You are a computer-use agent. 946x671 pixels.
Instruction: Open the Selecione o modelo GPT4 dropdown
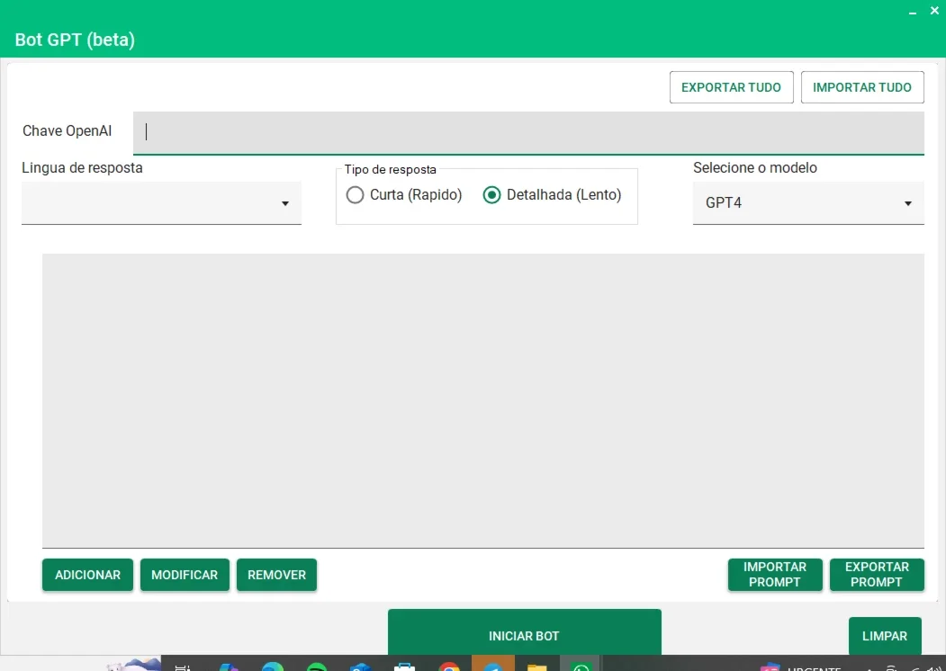(x=808, y=203)
